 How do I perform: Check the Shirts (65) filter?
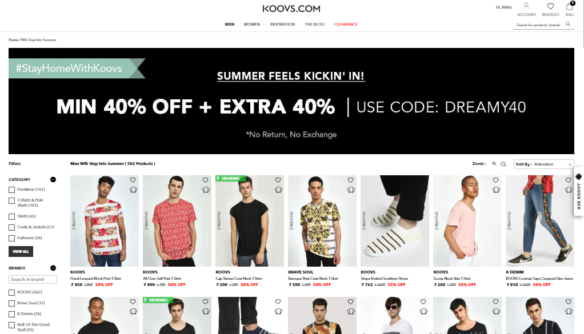pos(11,216)
